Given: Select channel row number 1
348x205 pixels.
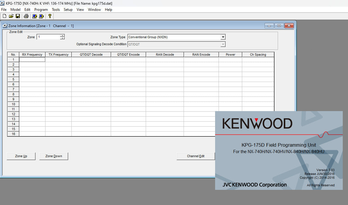Looking at the screenshot, I should 13,59.
